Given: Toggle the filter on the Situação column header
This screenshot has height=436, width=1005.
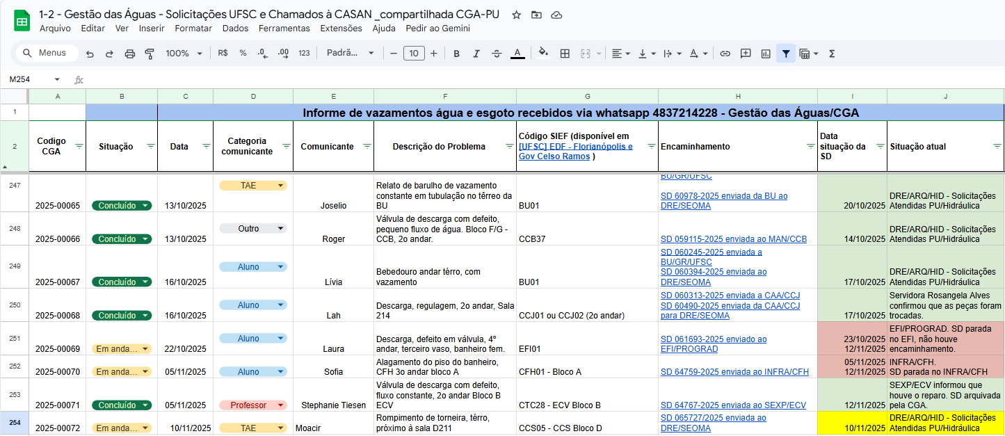Looking at the screenshot, I should coord(150,146).
